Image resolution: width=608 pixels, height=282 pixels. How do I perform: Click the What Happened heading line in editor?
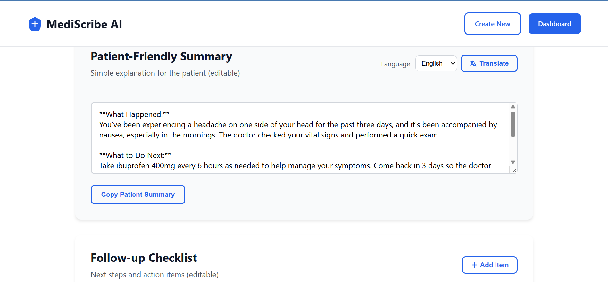click(134, 114)
